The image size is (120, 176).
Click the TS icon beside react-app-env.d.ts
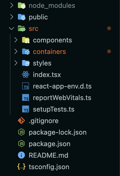click(26, 86)
